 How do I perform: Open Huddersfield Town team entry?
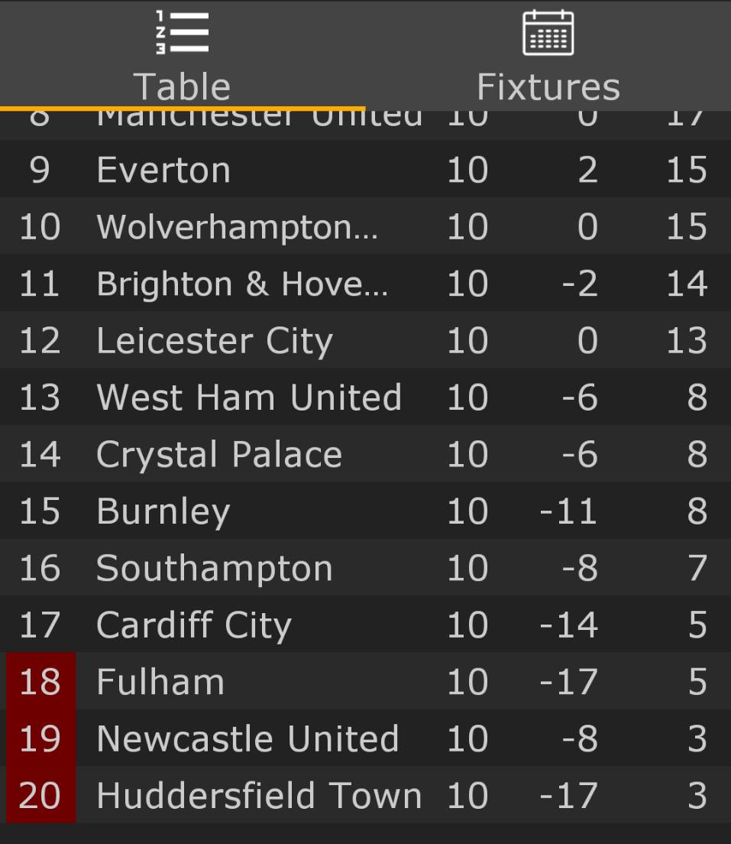tap(259, 796)
